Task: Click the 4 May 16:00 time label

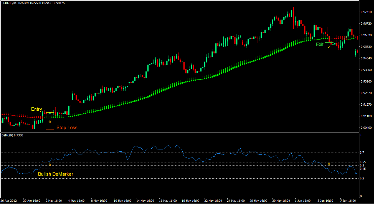Action: [x=76, y=201]
